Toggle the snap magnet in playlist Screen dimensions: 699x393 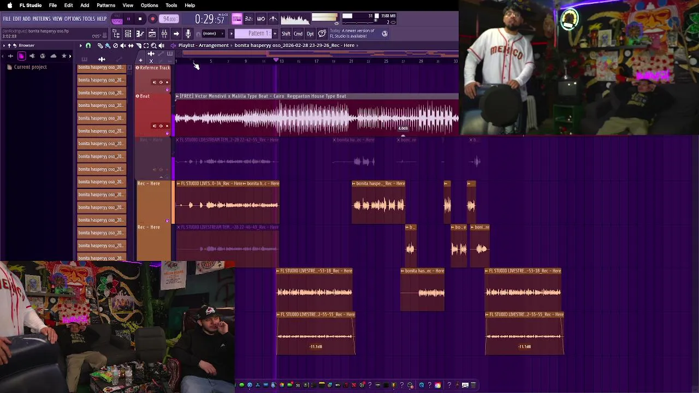click(88, 46)
